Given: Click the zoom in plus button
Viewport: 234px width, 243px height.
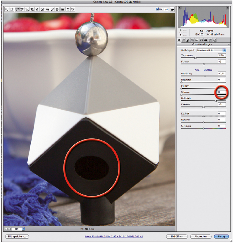Looking at the screenshot, I should point(9,229).
